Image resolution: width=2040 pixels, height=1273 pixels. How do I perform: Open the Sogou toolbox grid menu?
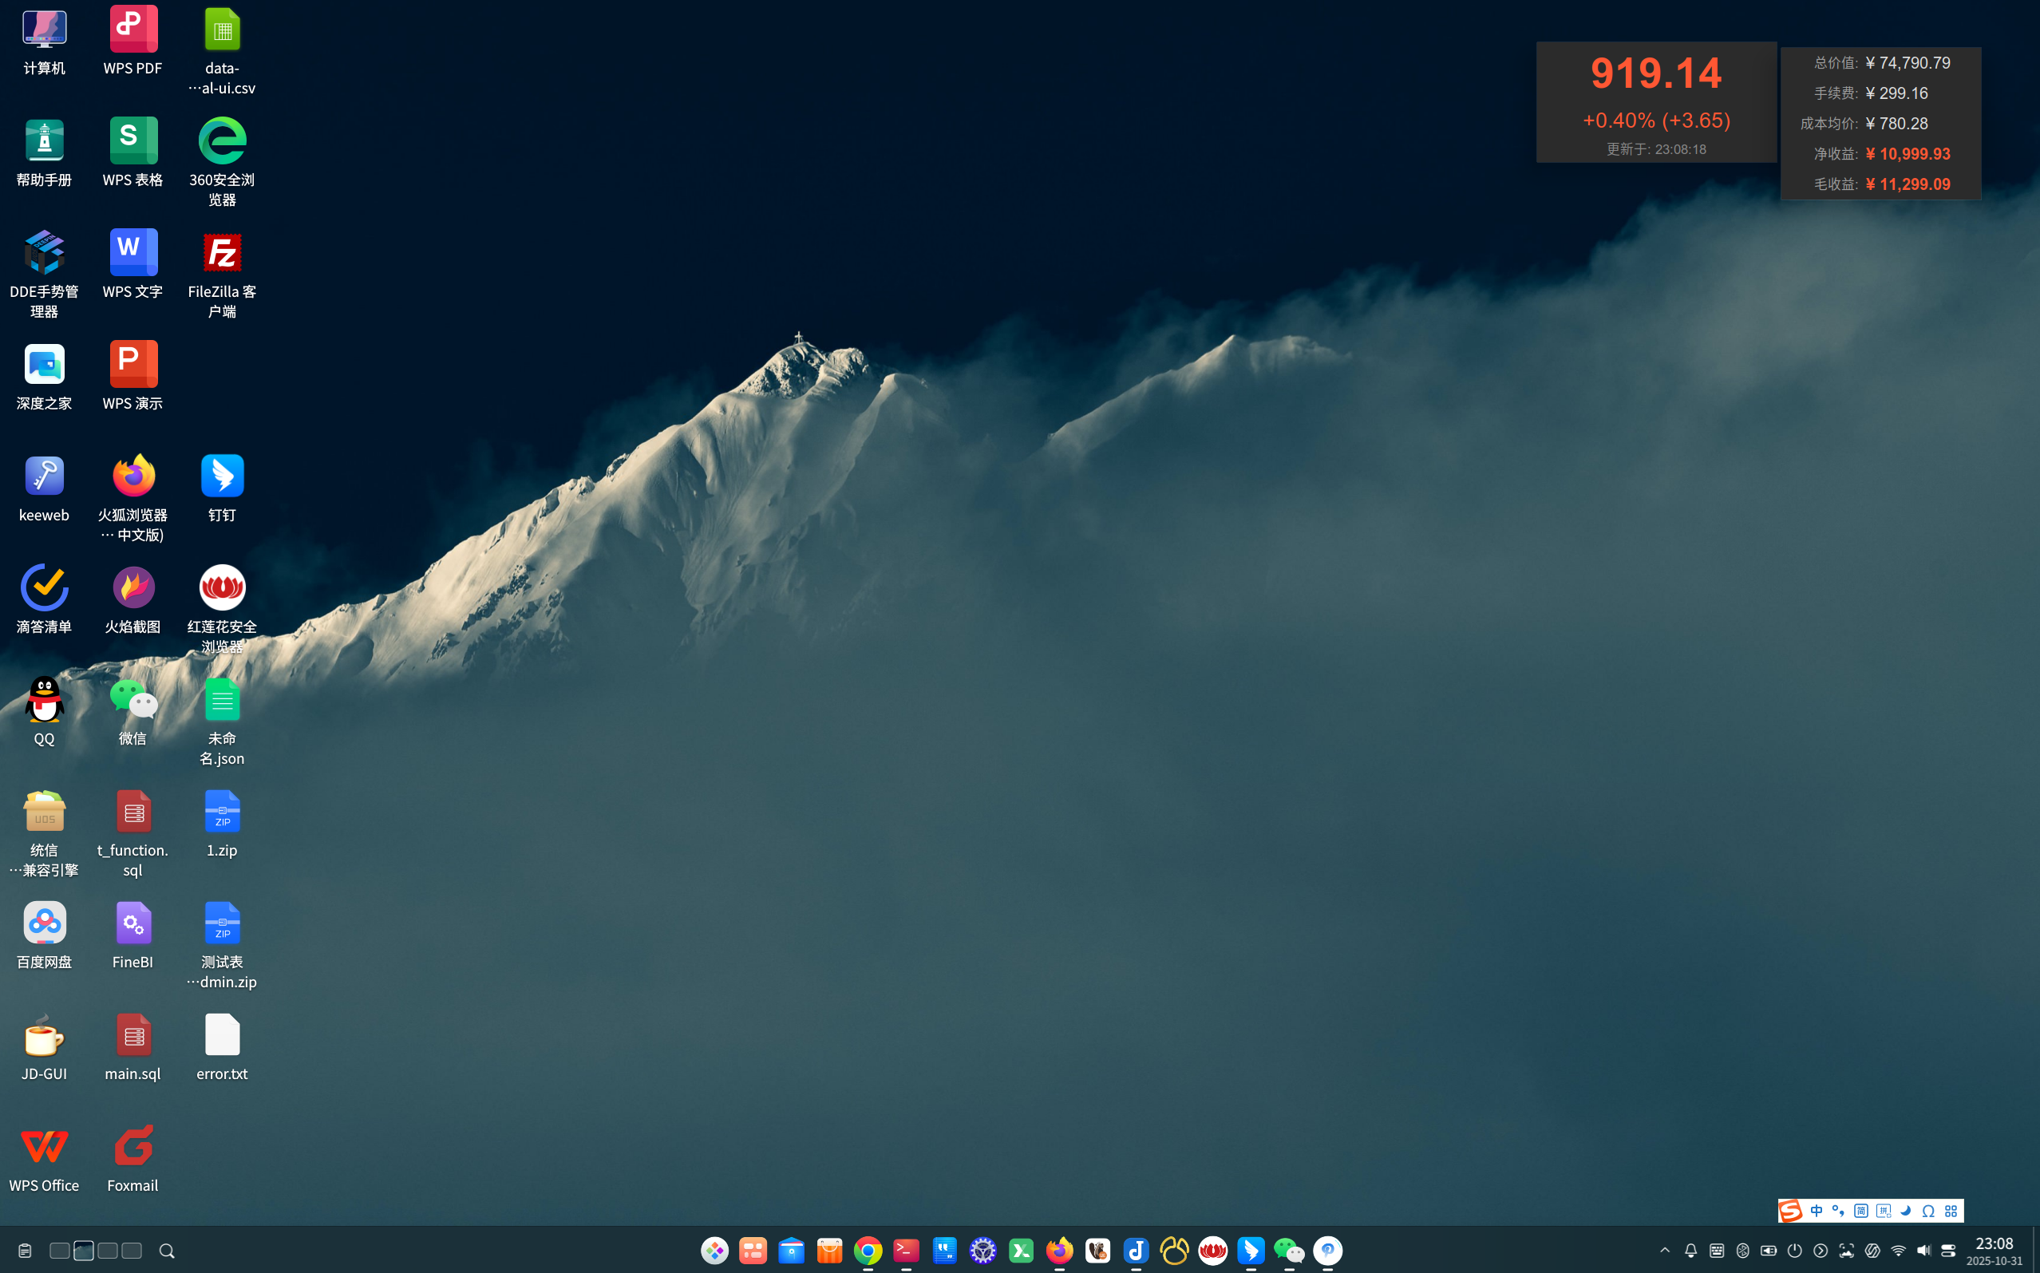(x=1951, y=1211)
